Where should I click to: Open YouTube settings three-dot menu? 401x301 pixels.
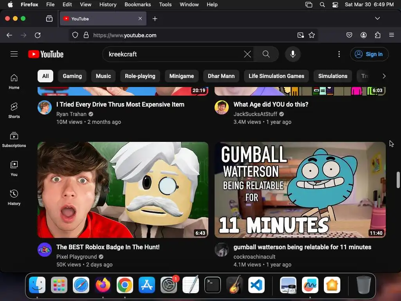[x=339, y=54]
